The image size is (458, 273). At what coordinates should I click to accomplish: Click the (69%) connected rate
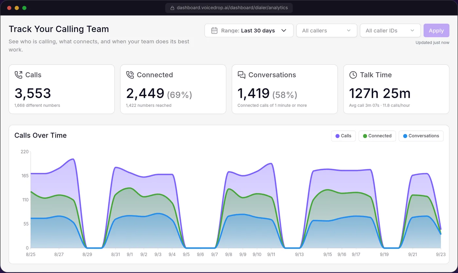tap(180, 95)
